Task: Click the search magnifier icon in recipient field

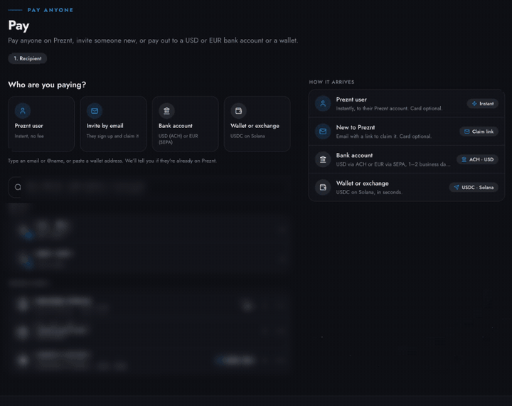Action: 18,187
